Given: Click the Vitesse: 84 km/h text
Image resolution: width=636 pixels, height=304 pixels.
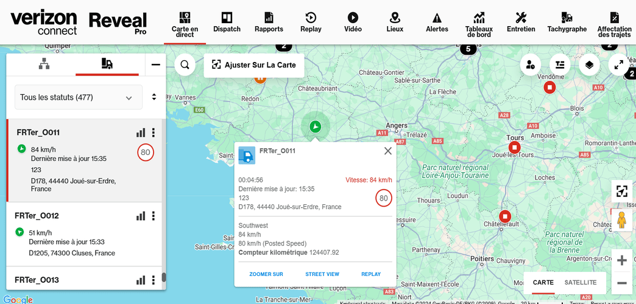Looking at the screenshot, I should (x=369, y=180).
